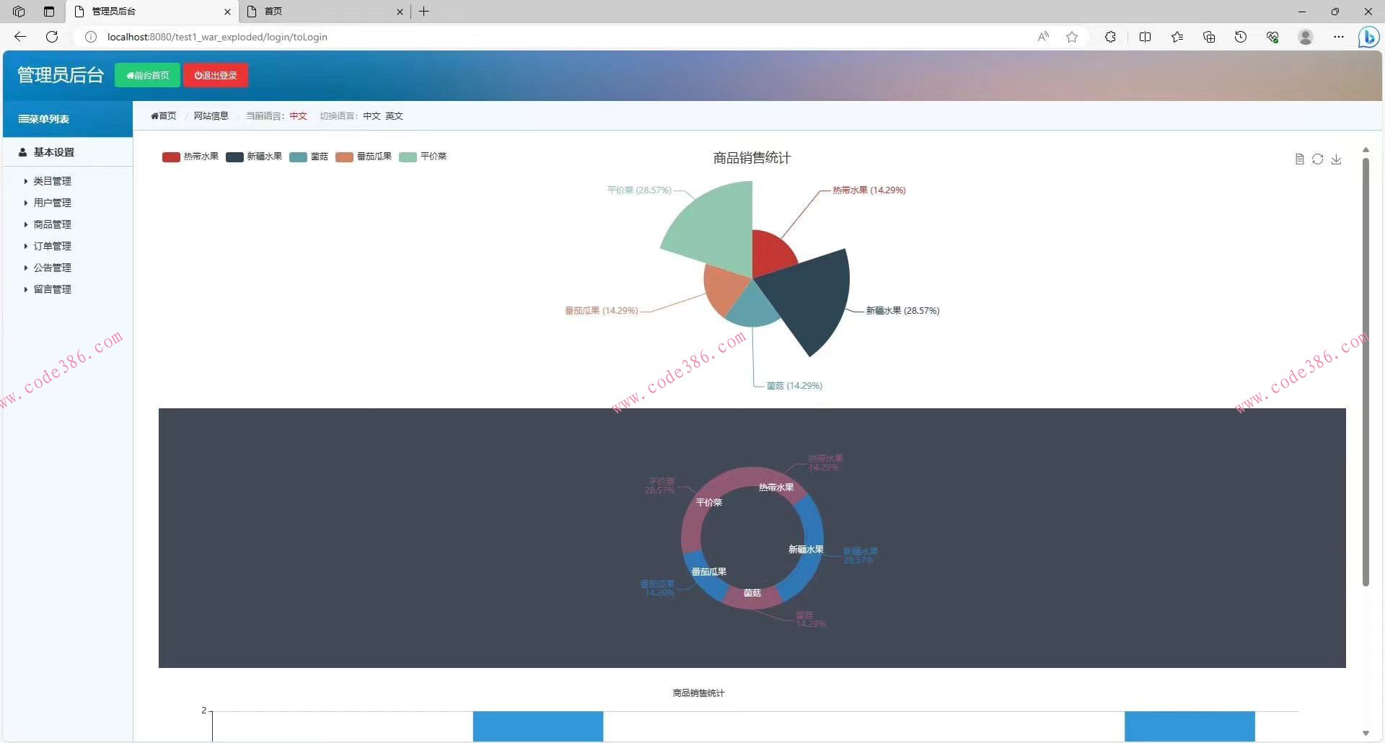The image size is (1385, 743).
Task: Toggle 平价菜 legend series
Action: (423, 157)
